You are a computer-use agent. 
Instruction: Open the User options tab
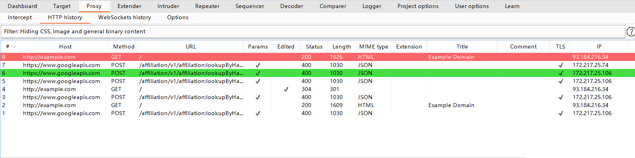(472, 6)
